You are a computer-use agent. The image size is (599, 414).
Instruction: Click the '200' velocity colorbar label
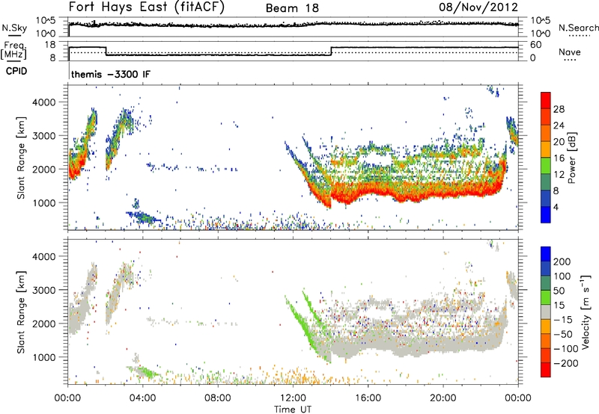point(562,262)
